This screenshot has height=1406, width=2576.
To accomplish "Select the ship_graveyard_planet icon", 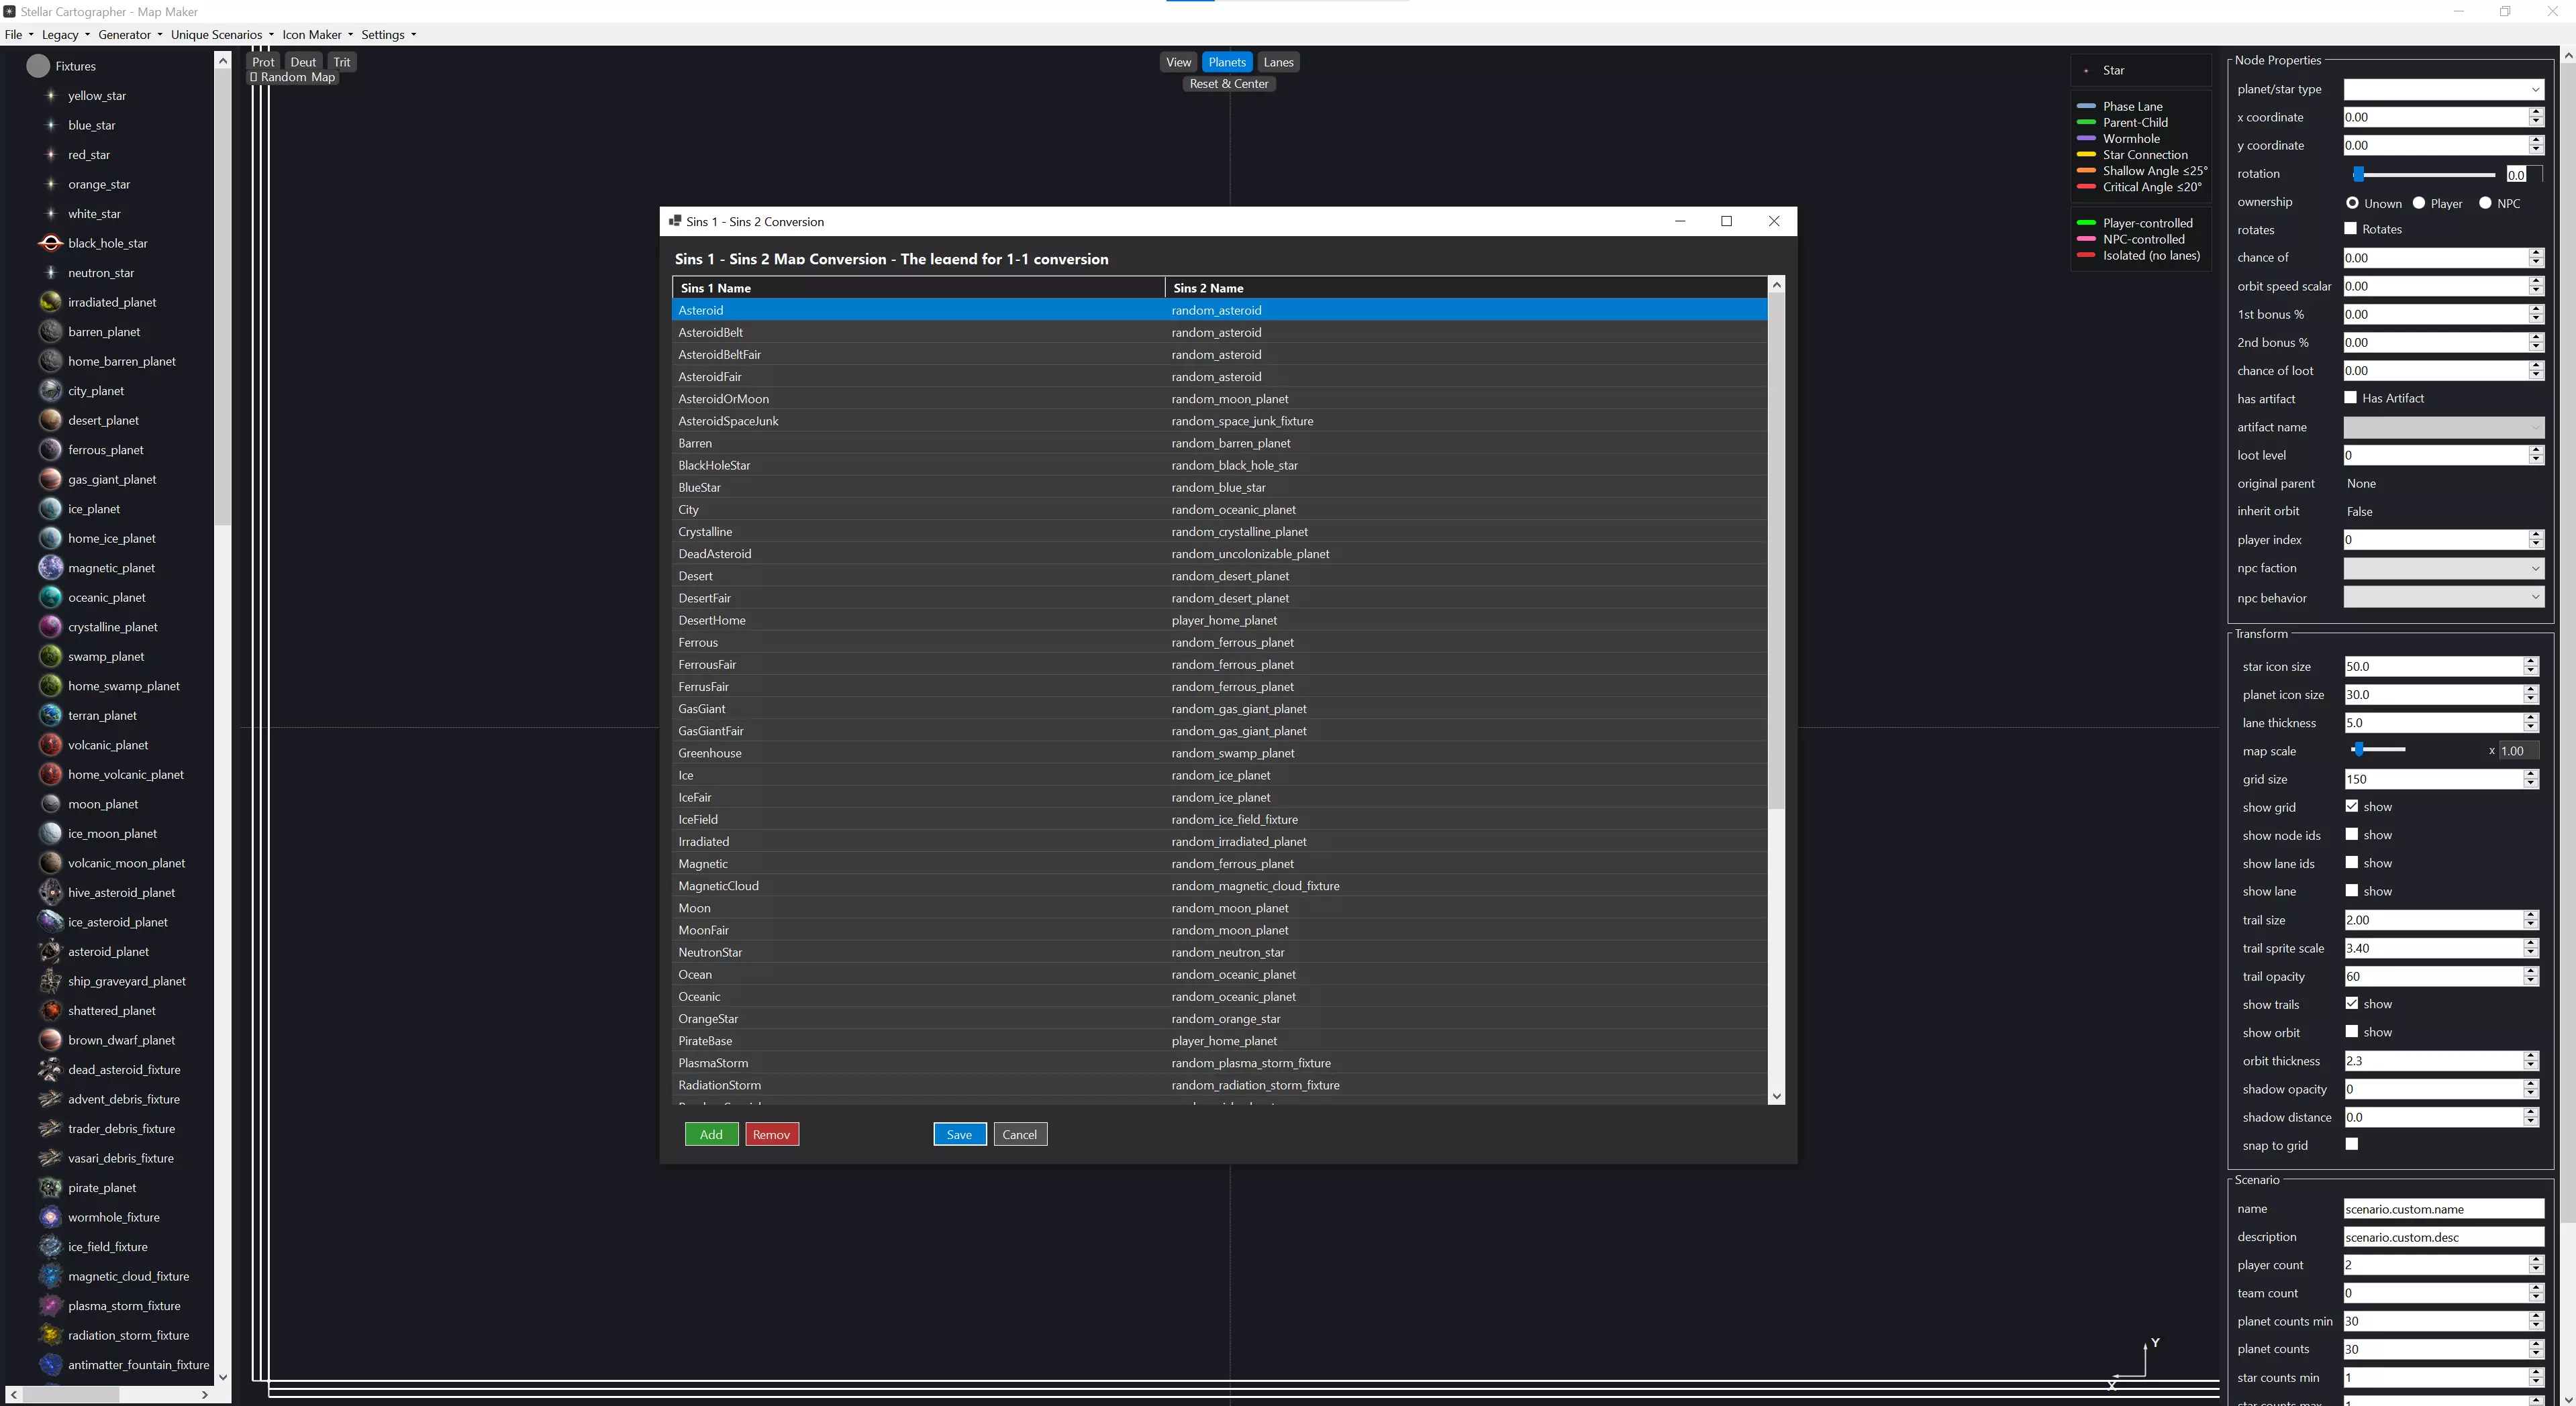I will click(x=50, y=981).
